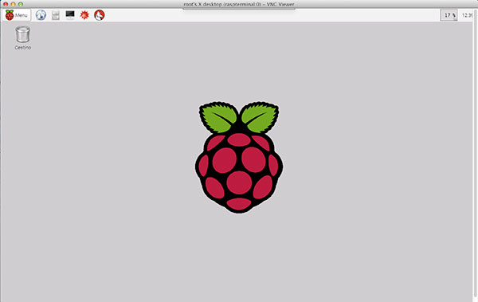Maximize the VNC Viewer window with green button
The height and width of the screenshot is (302, 478).
(21, 4)
